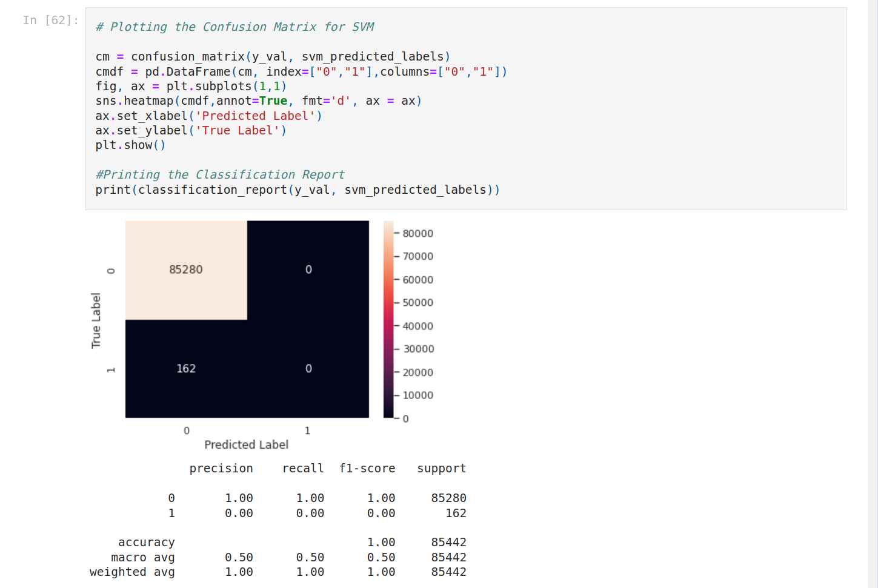Click the ax.set_ylabel('True Label') line

[191, 130]
